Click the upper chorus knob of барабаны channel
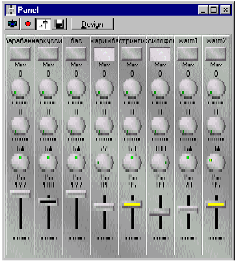 (x=20, y=89)
